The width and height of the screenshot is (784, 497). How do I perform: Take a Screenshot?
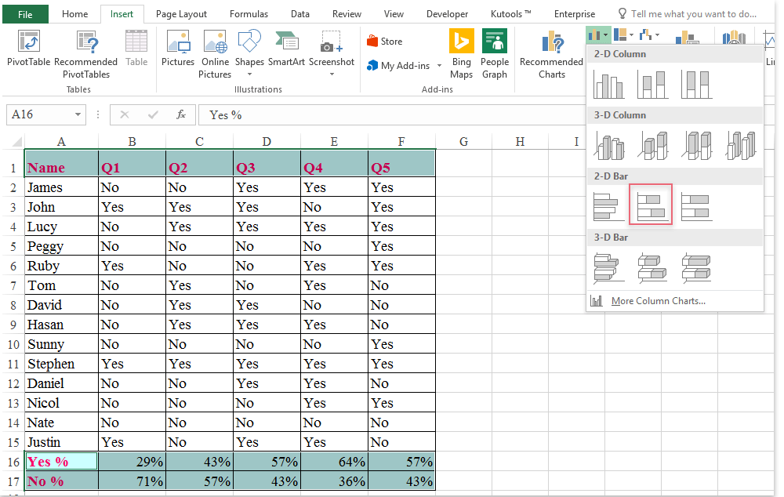click(331, 49)
